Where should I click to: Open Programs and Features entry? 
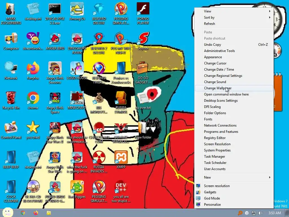234,132
